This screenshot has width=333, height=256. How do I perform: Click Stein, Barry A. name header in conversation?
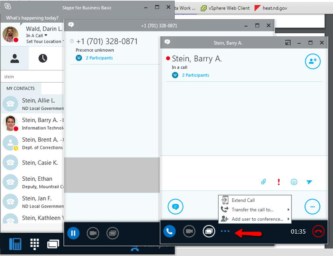197,59
